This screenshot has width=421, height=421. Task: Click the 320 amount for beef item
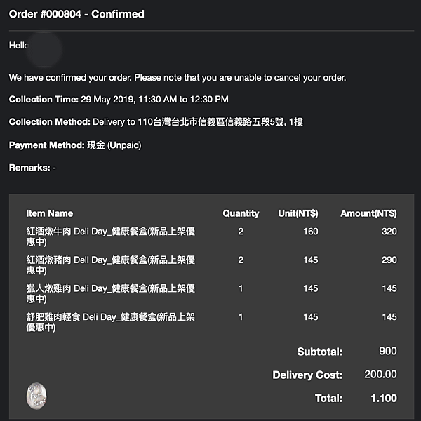389,232
